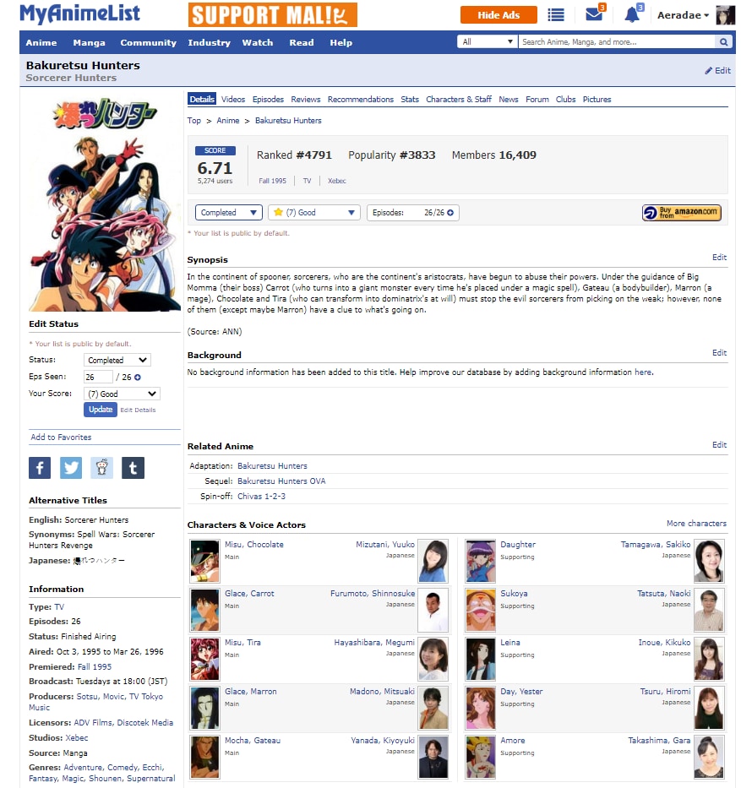Image resolution: width=741 pixels, height=788 pixels.
Task: Share on Facebook icon
Action: [x=40, y=468]
